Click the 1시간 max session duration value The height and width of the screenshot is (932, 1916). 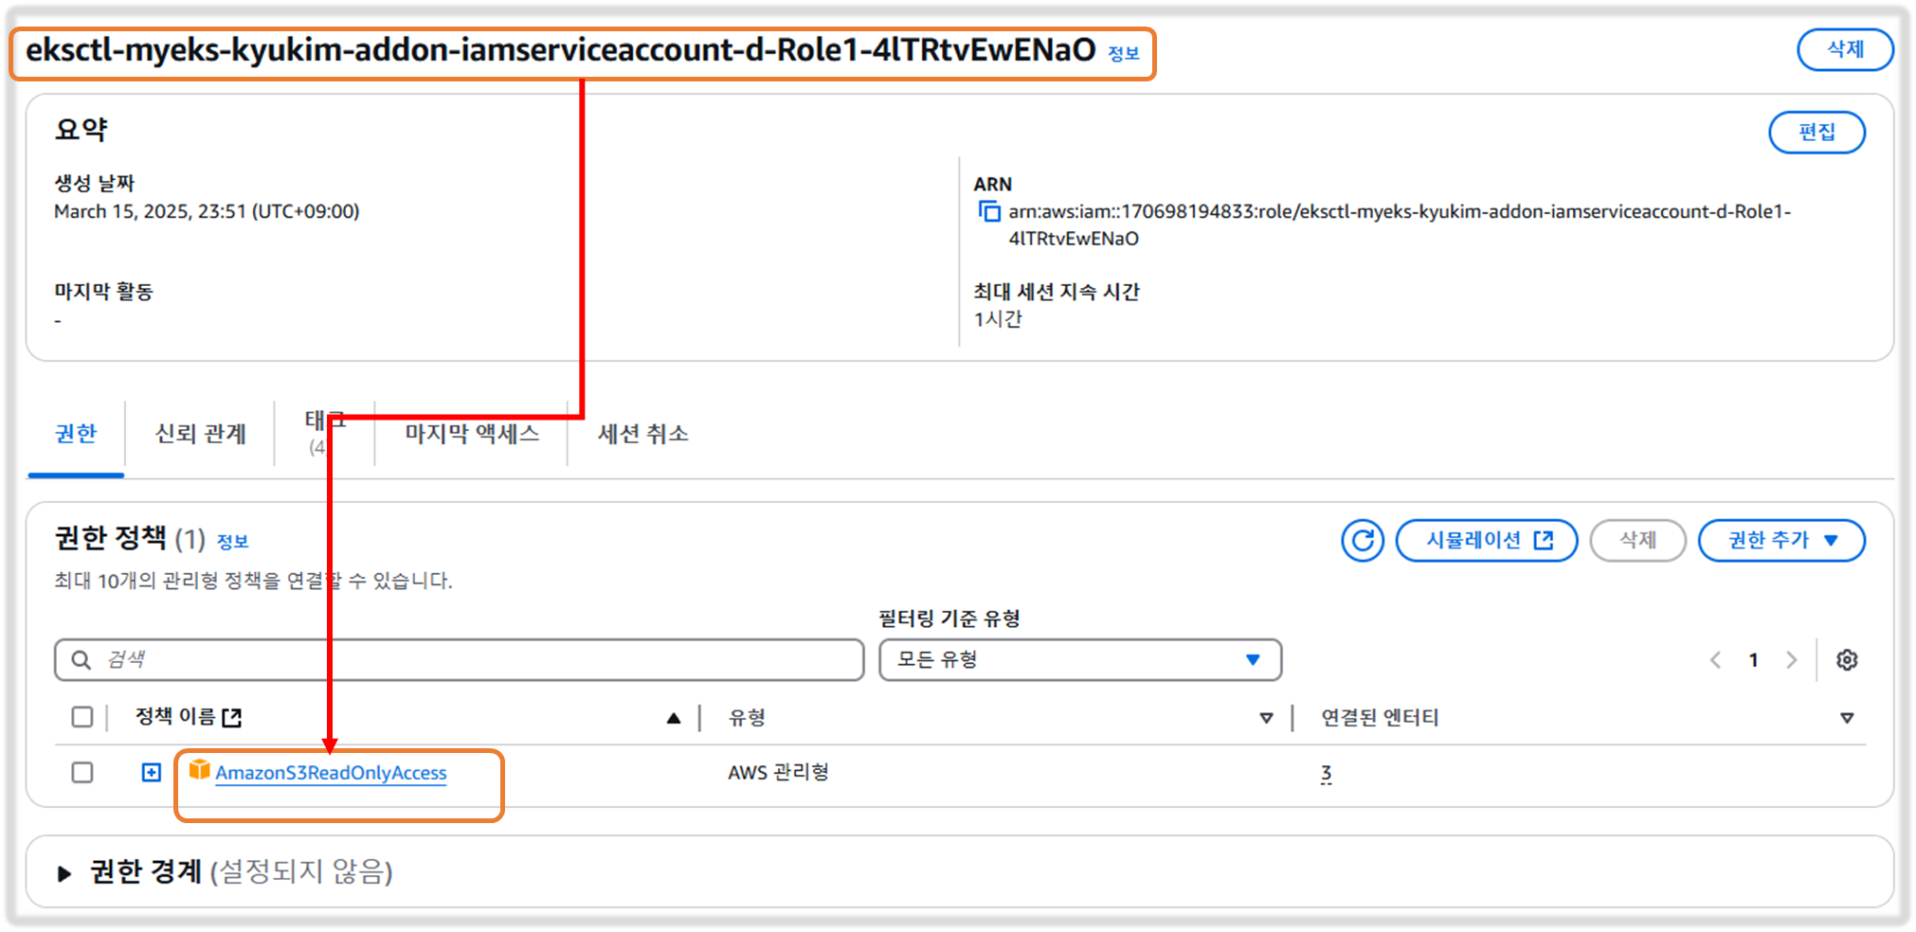tap(998, 319)
